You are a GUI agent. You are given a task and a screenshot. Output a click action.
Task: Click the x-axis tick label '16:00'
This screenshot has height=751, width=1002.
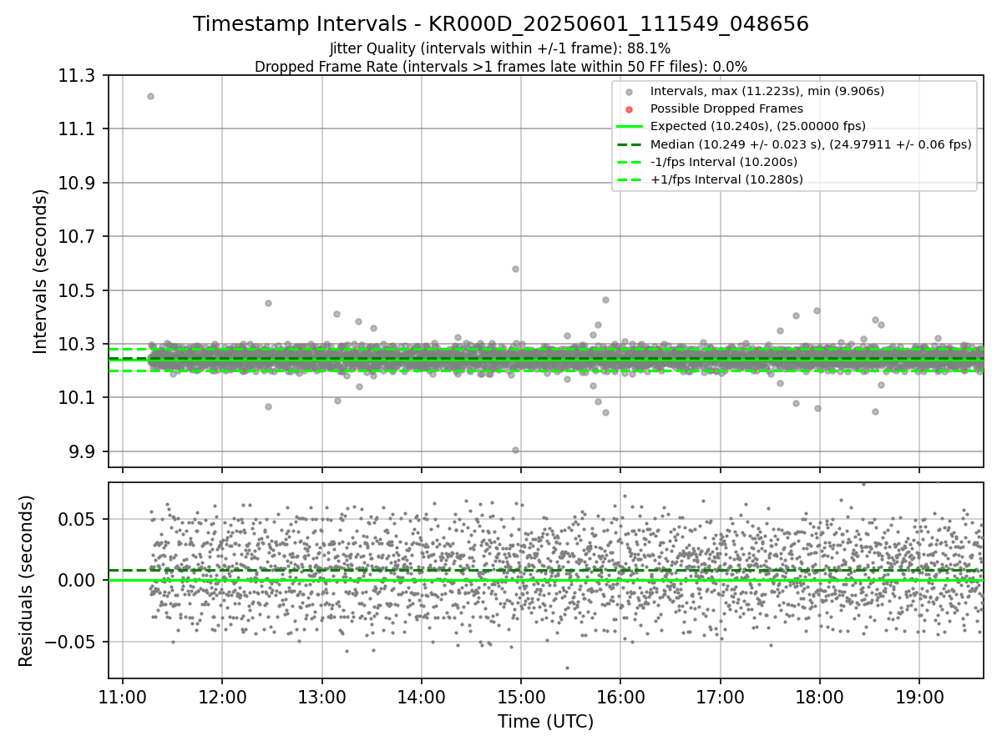(x=620, y=697)
